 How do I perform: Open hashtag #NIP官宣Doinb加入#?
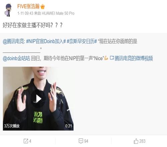point(46,41)
